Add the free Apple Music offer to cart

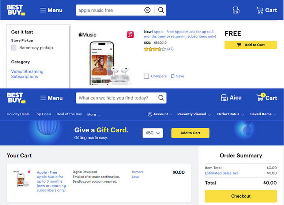coord(250,45)
